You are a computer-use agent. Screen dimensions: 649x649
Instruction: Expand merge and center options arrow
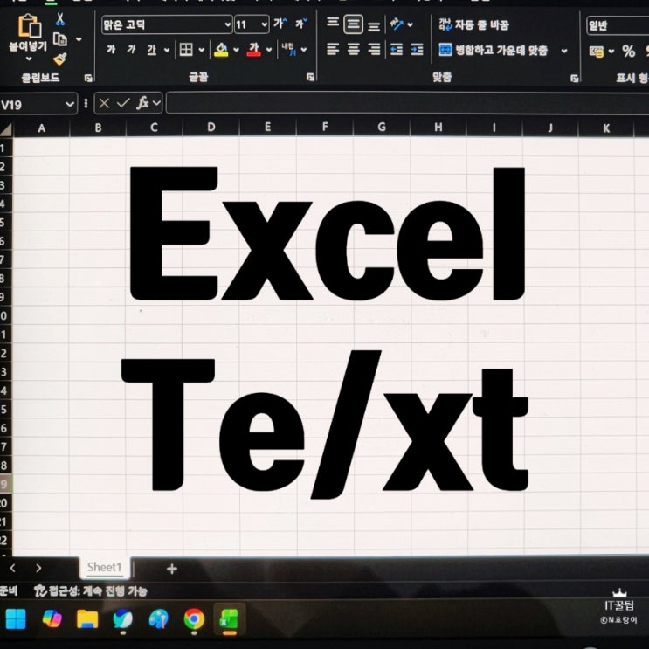[564, 51]
